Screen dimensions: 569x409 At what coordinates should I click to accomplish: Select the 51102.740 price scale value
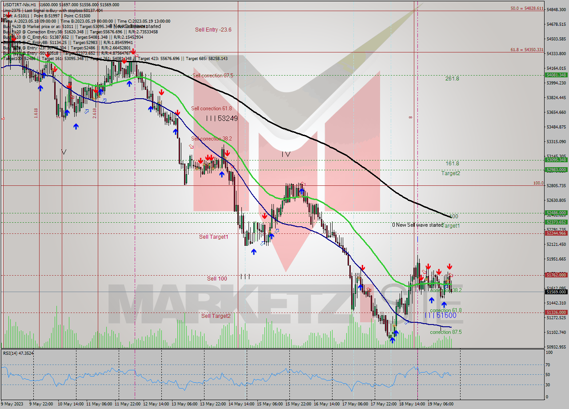pos(556,332)
